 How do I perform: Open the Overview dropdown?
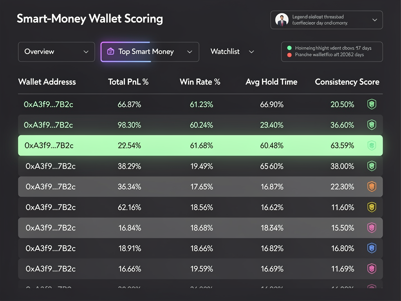click(56, 51)
